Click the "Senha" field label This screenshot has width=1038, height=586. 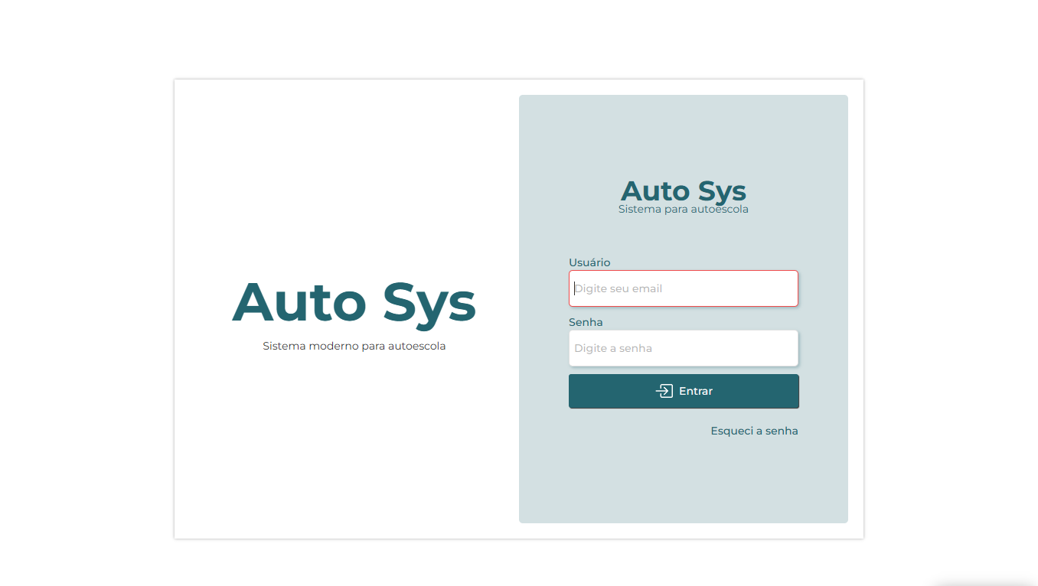pyautogui.click(x=586, y=322)
